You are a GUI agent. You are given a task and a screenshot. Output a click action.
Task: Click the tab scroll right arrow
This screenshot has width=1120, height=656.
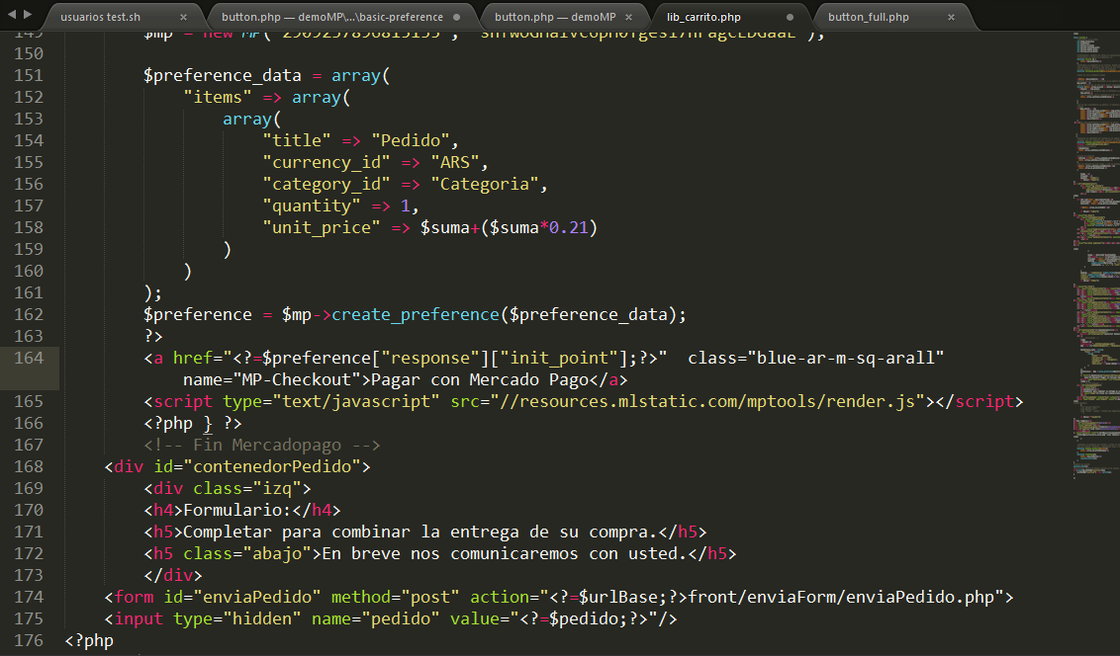pyautogui.click(x=28, y=14)
